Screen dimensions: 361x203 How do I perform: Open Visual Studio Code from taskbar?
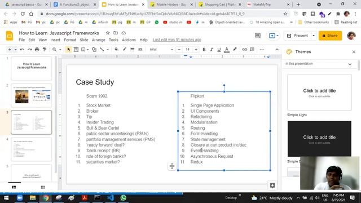(111, 198)
